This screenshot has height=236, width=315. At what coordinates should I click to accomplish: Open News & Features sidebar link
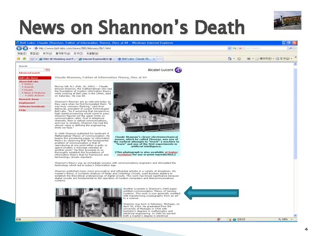(35, 93)
